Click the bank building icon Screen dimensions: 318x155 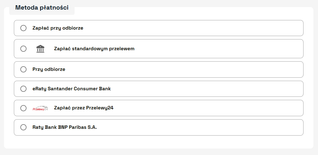click(40, 49)
